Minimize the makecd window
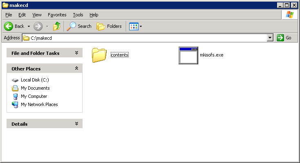 280,5
